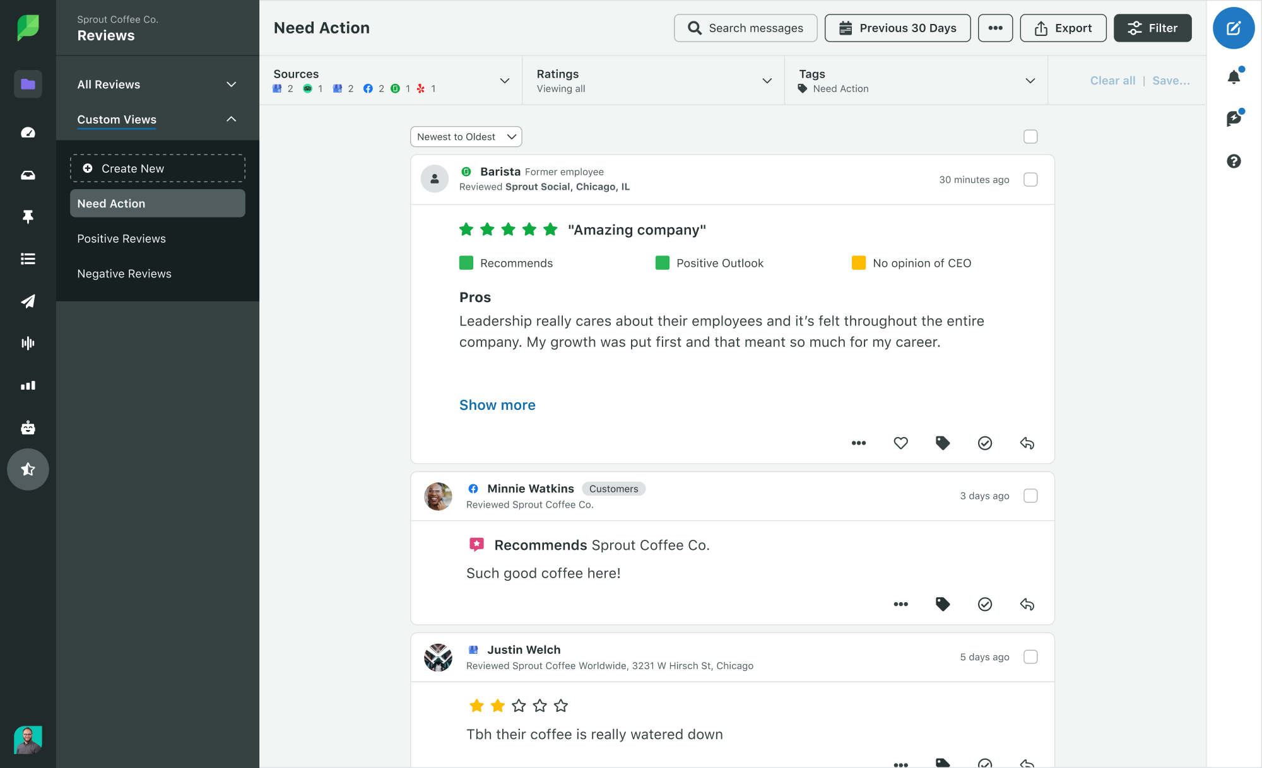Click the tag icon on Minnie Watkins review
The width and height of the screenshot is (1262, 768).
click(x=942, y=604)
